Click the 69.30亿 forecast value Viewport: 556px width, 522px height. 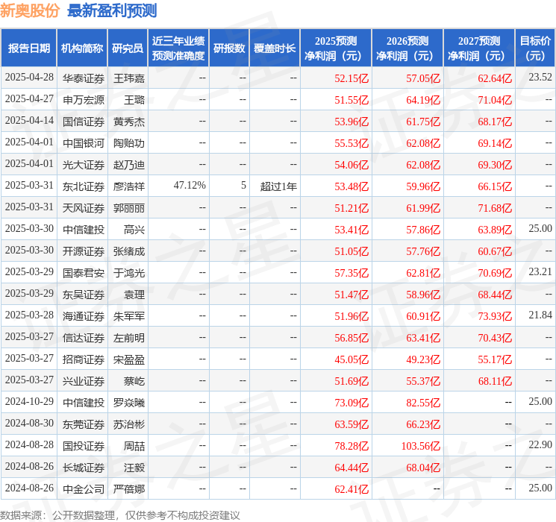(495, 165)
